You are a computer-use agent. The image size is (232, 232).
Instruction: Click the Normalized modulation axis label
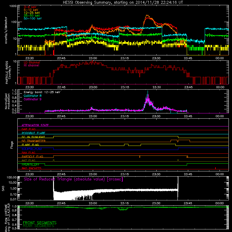click(8, 101)
